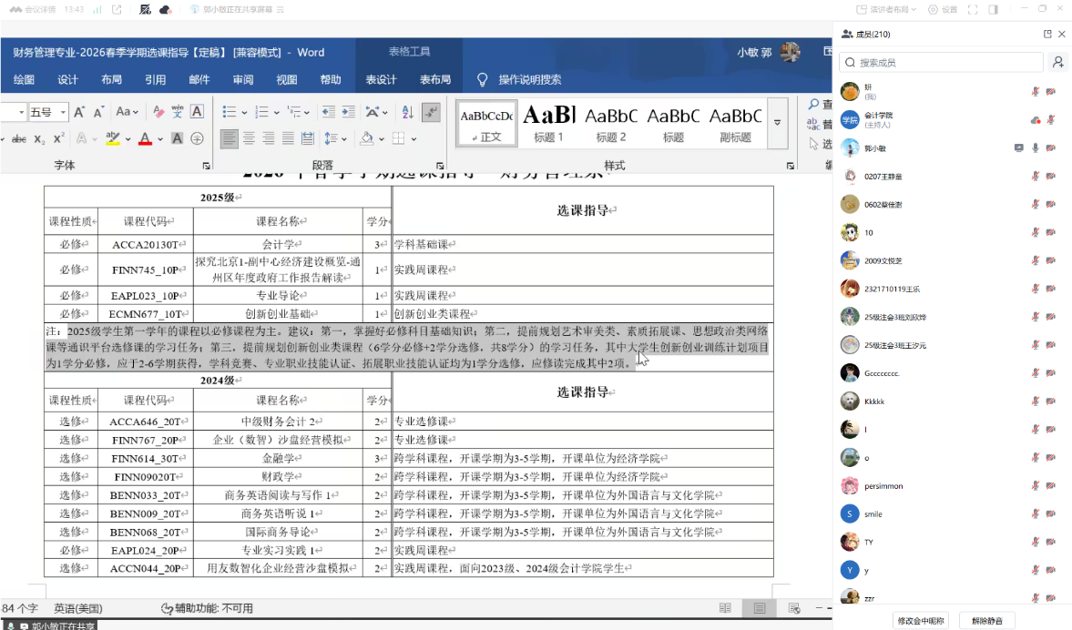
Task: Open the font size 五号 dropdown
Action: 63,112
